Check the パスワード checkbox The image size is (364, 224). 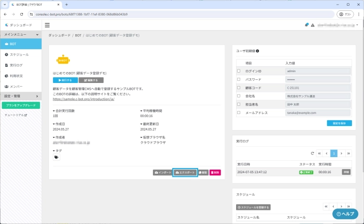(239, 79)
